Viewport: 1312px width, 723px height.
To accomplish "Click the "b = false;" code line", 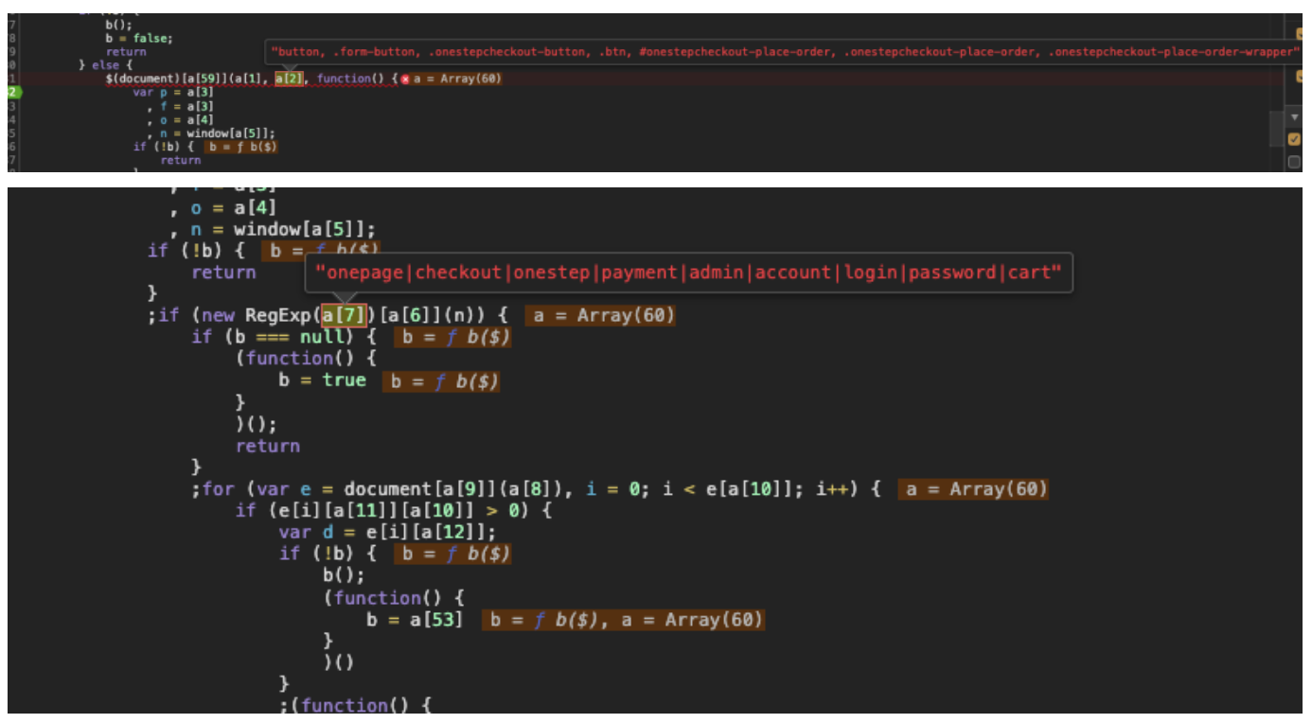I will (139, 39).
